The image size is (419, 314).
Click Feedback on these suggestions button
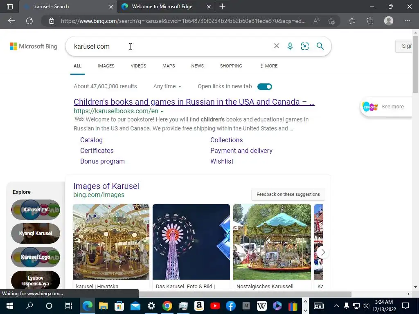pyautogui.click(x=288, y=194)
